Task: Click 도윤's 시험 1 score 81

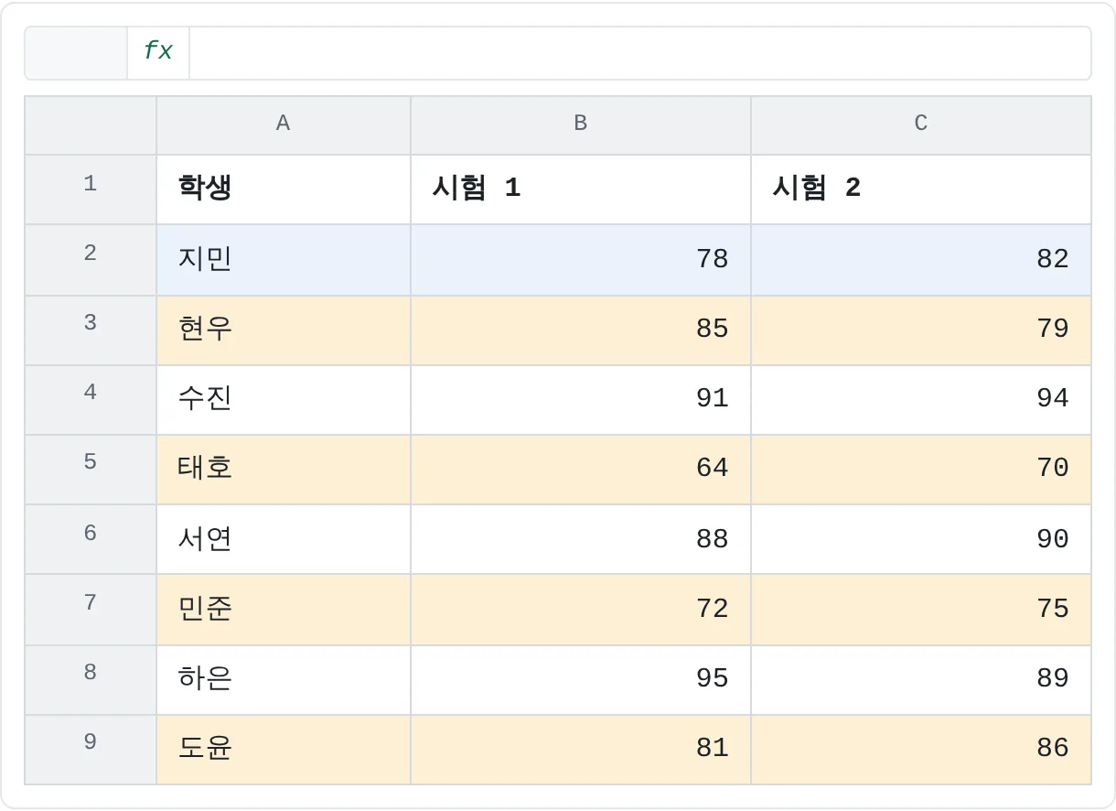Action: click(x=581, y=750)
